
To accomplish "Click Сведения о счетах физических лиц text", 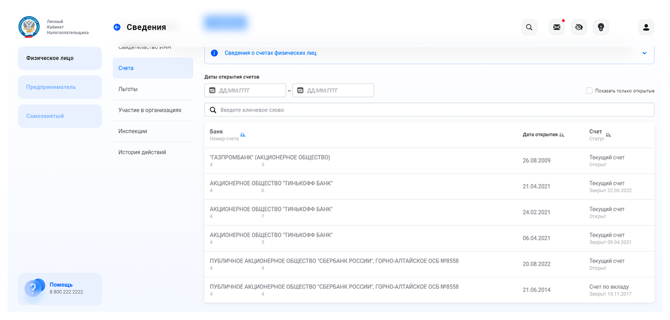I will coord(270,53).
